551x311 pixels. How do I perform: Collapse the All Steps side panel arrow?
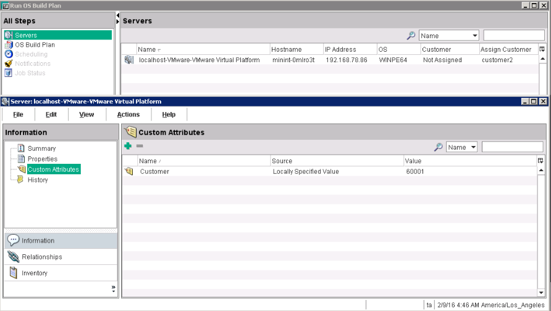click(117, 15)
